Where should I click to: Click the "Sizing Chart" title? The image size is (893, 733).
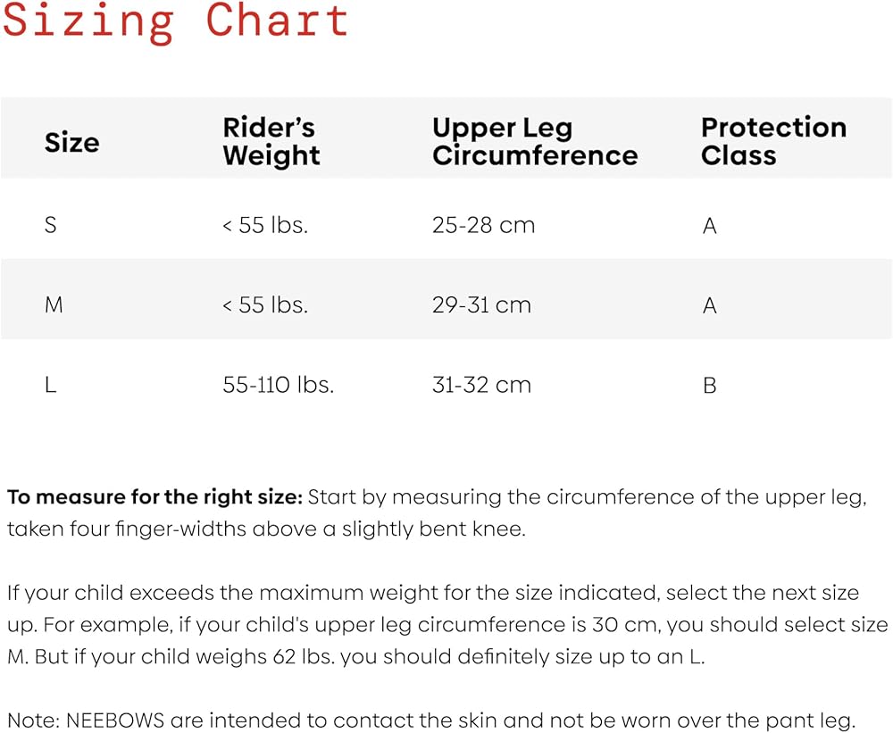175,21
